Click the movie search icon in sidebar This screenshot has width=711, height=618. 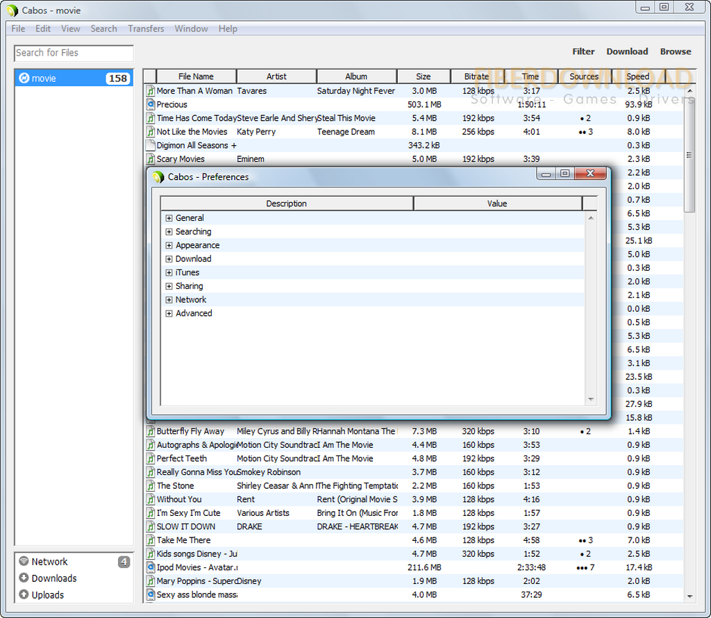[x=24, y=78]
